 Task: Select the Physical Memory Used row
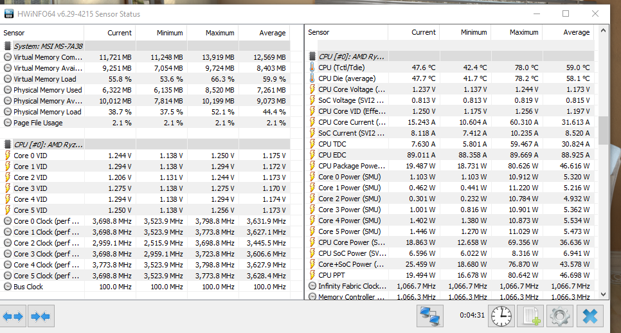point(145,90)
